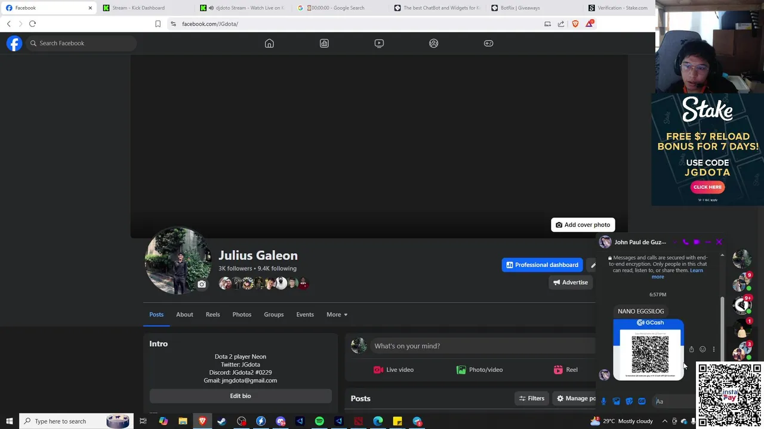Open Steam from the taskbar
This screenshot has width=764, height=429.
point(221,421)
